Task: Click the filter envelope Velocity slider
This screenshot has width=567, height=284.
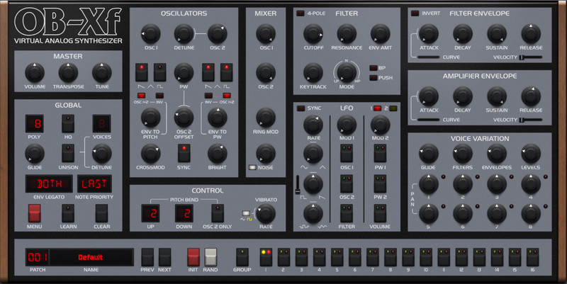Action: pyautogui.click(x=531, y=57)
